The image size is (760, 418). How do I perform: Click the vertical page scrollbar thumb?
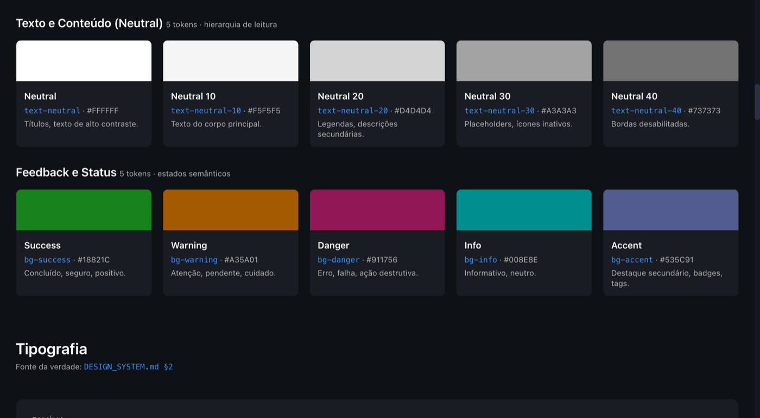click(x=757, y=102)
